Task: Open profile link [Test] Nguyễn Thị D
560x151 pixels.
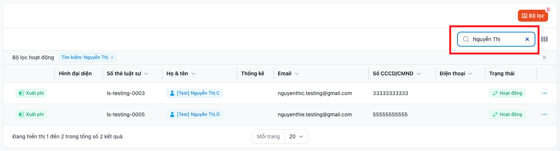Action: tap(194, 114)
